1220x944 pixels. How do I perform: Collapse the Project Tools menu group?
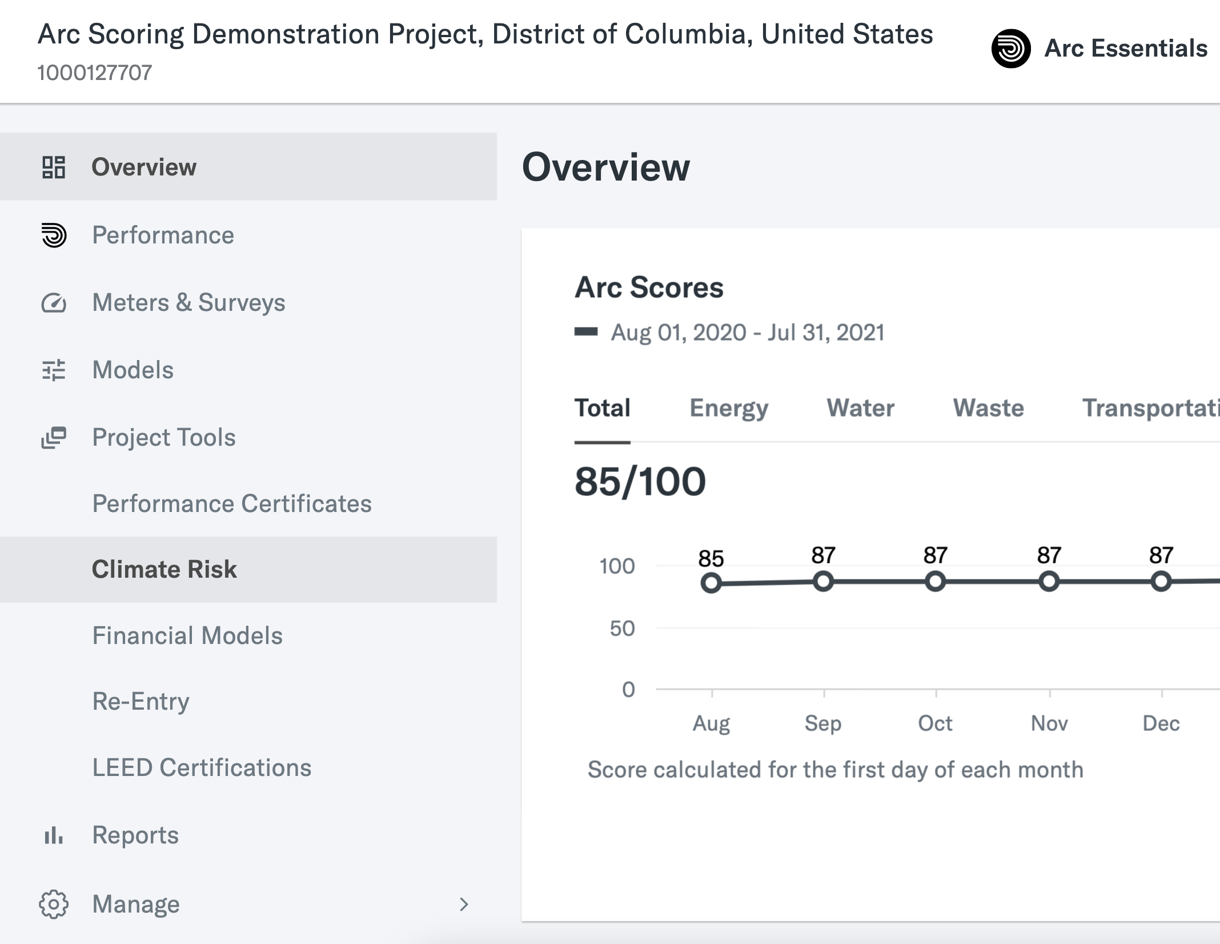tap(248, 438)
